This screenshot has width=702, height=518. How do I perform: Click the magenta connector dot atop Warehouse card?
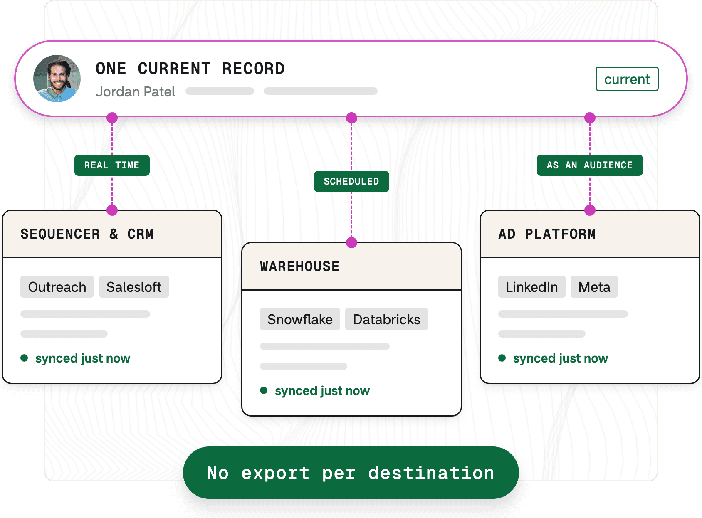click(352, 242)
